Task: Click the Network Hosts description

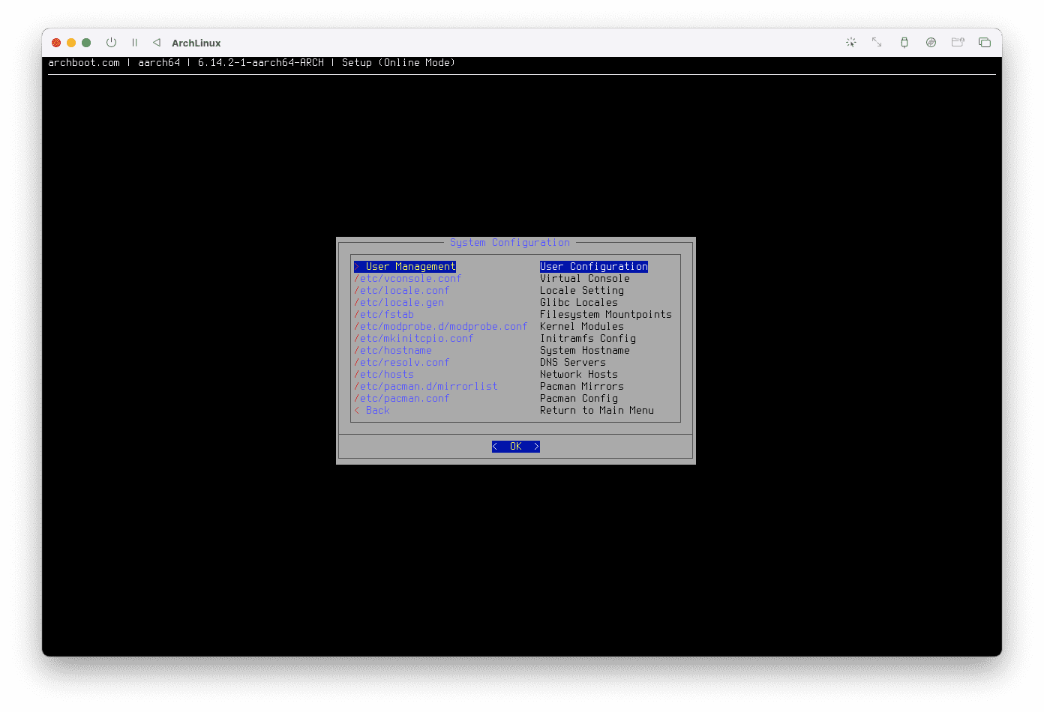Action: coord(579,375)
